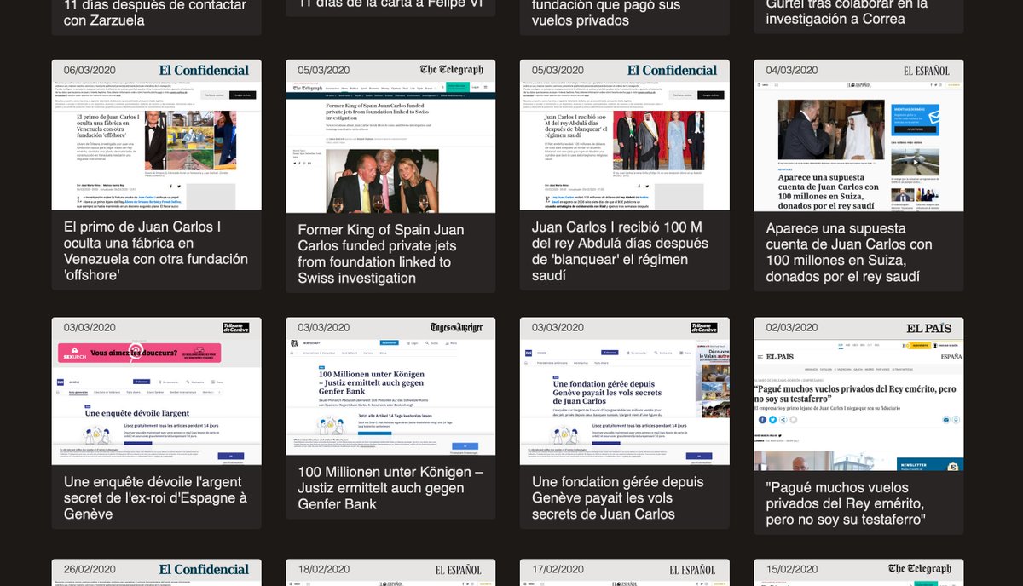Click date 03/03/2020 on Tages-Anzeiger card

(324, 328)
